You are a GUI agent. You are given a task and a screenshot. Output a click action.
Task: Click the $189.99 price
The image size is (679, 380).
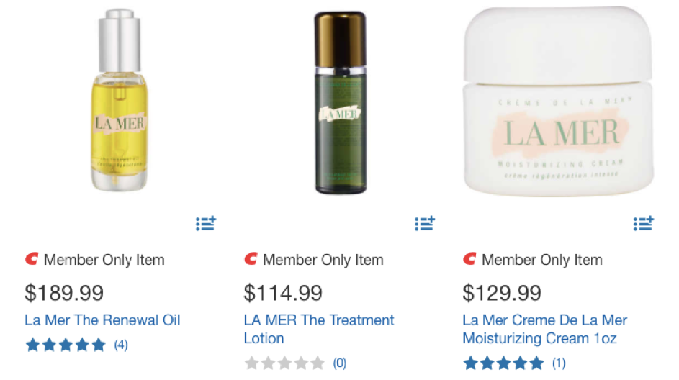point(64,293)
